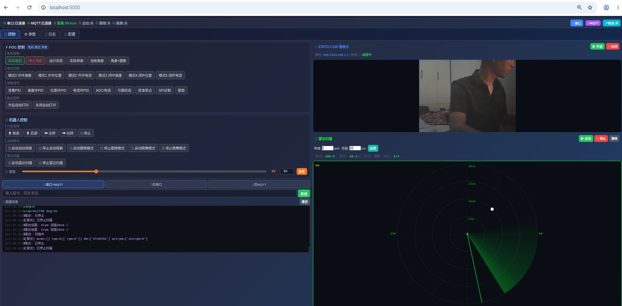Image resolution: width=622 pixels, height=306 pixels.
Task: Open the camera address link http://192.168.1.7
Action: 336,55
